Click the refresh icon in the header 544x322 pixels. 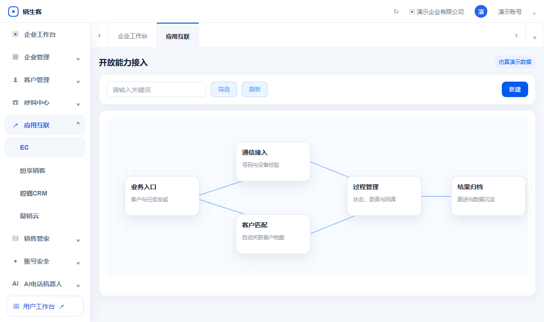(x=396, y=12)
